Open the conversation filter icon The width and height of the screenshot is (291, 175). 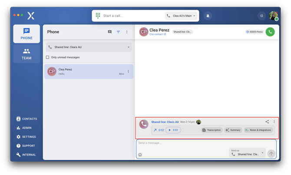pyautogui.click(x=118, y=32)
